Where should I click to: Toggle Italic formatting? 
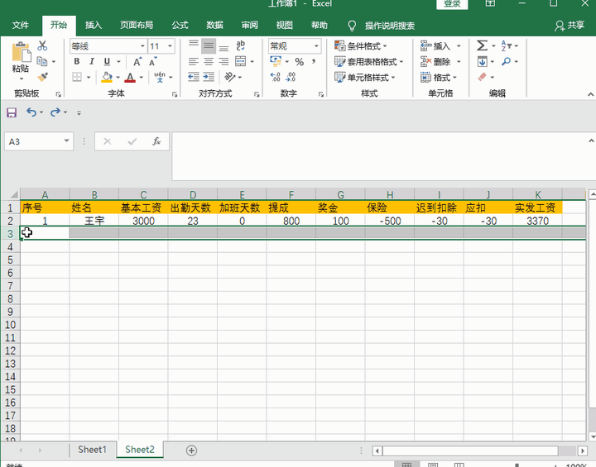click(x=92, y=62)
